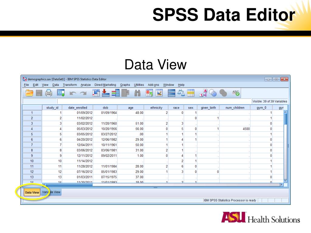The image size is (311, 233).
Task: Click the Open data document folder icon
Action: point(29,93)
